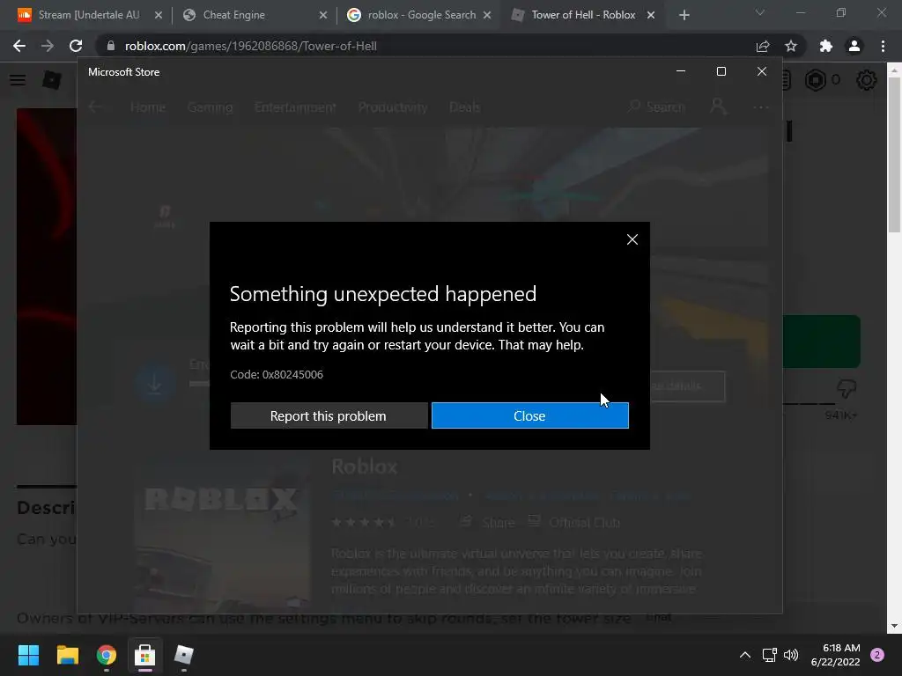Open File Explorer from taskbar
This screenshot has height=676, width=902.
[x=67, y=655]
